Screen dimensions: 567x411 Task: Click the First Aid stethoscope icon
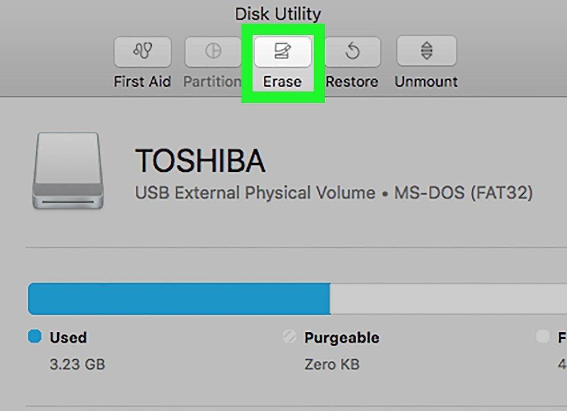pos(142,51)
